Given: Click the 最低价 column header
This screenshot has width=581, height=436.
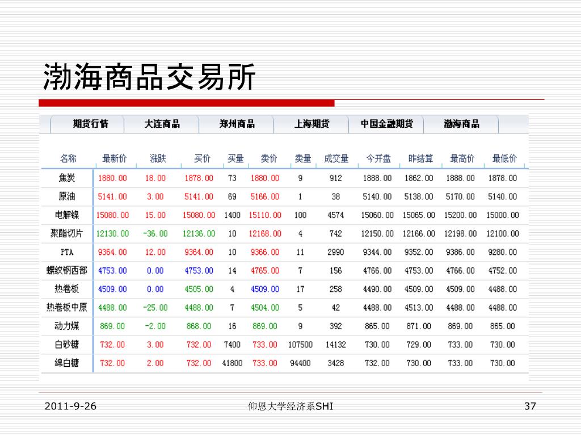Looking at the screenshot, I should pos(504,159).
